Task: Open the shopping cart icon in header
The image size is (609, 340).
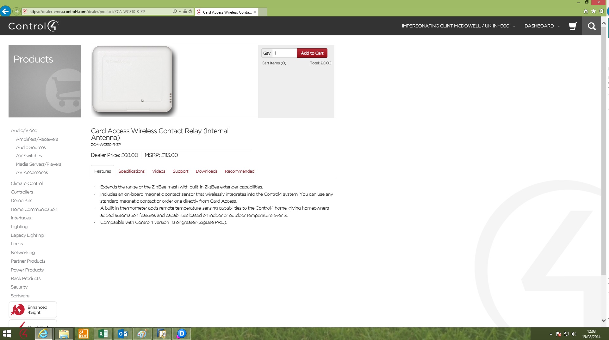Action: point(573,26)
